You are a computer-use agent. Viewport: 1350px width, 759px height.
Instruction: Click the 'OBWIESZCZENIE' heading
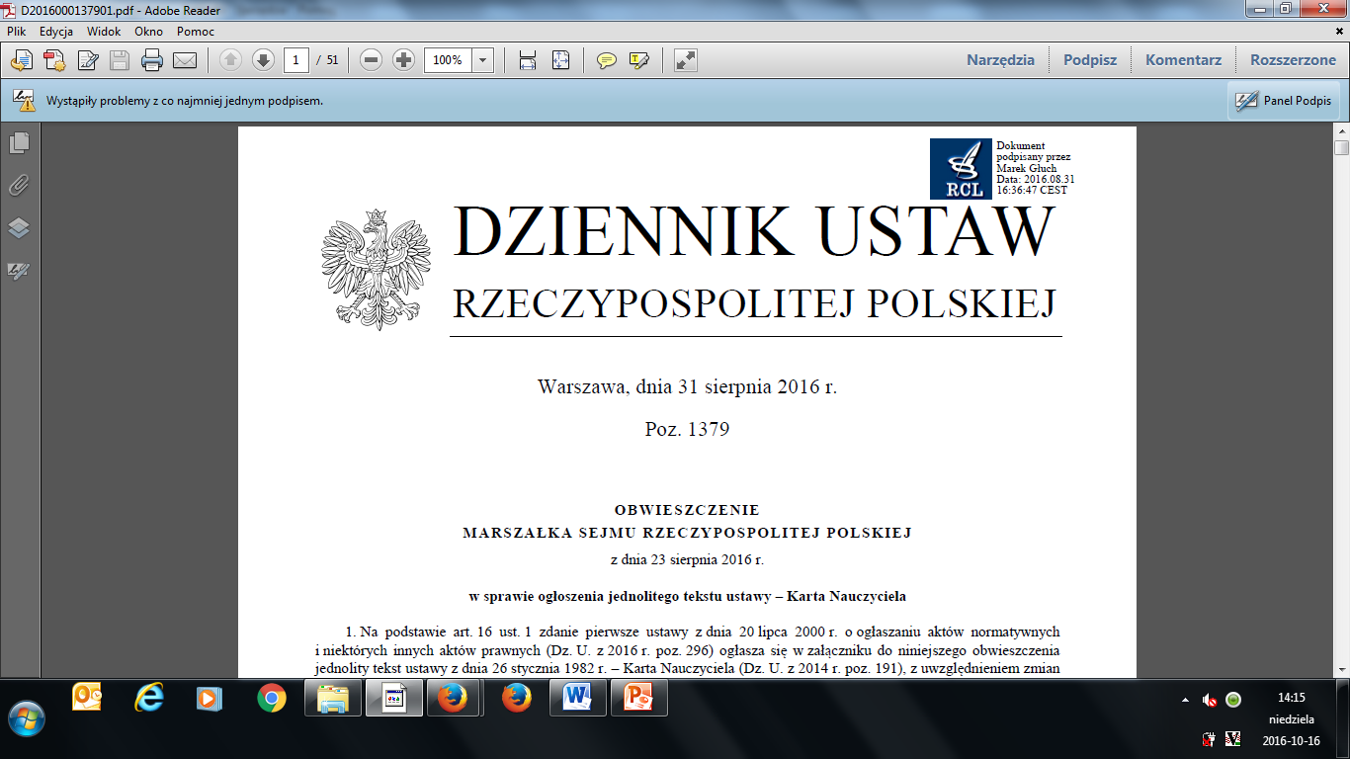point(687,511)
